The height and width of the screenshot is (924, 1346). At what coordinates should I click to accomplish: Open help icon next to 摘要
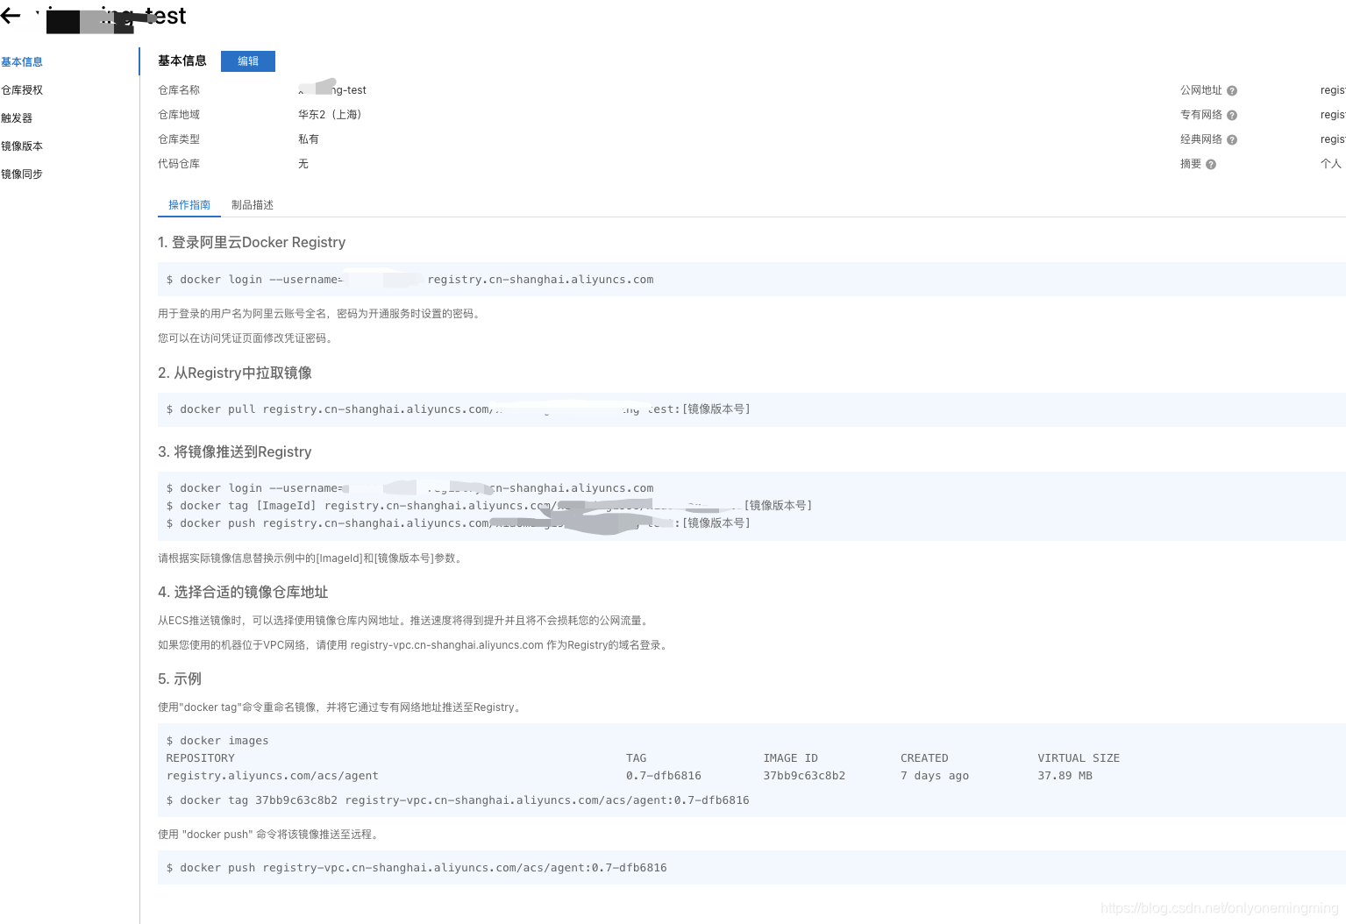[x=1211, y=164]
